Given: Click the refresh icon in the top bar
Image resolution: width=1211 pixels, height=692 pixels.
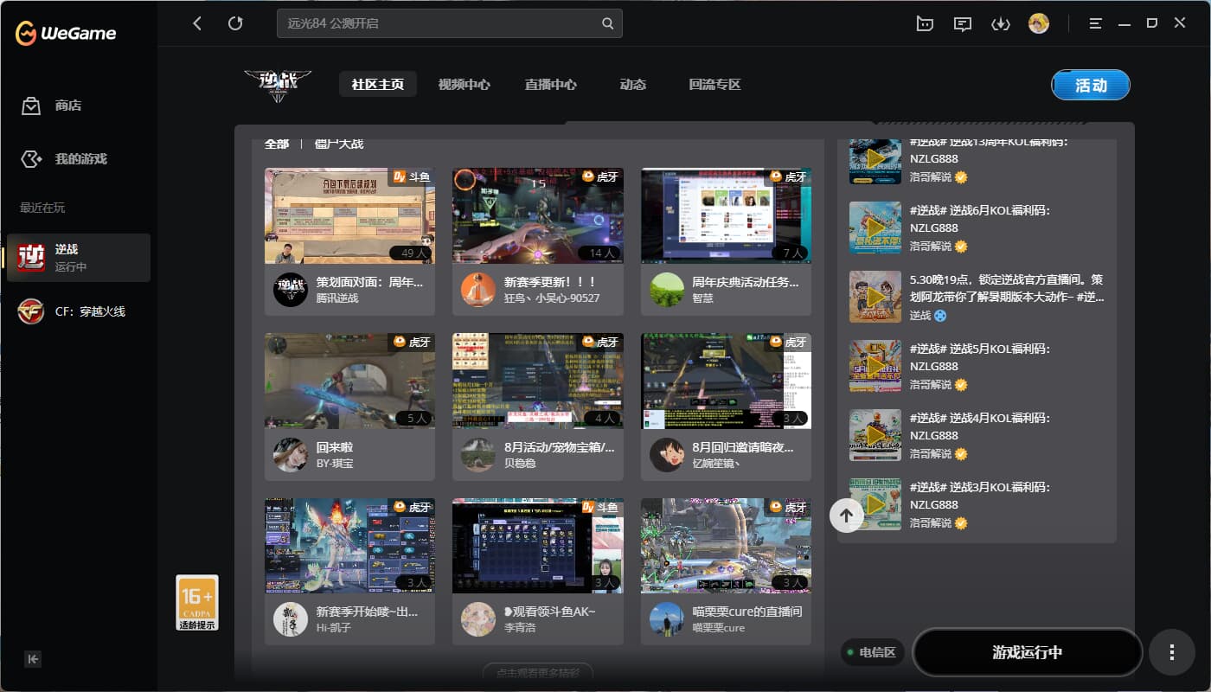Looking at the screenshot, I should [235, 23].
